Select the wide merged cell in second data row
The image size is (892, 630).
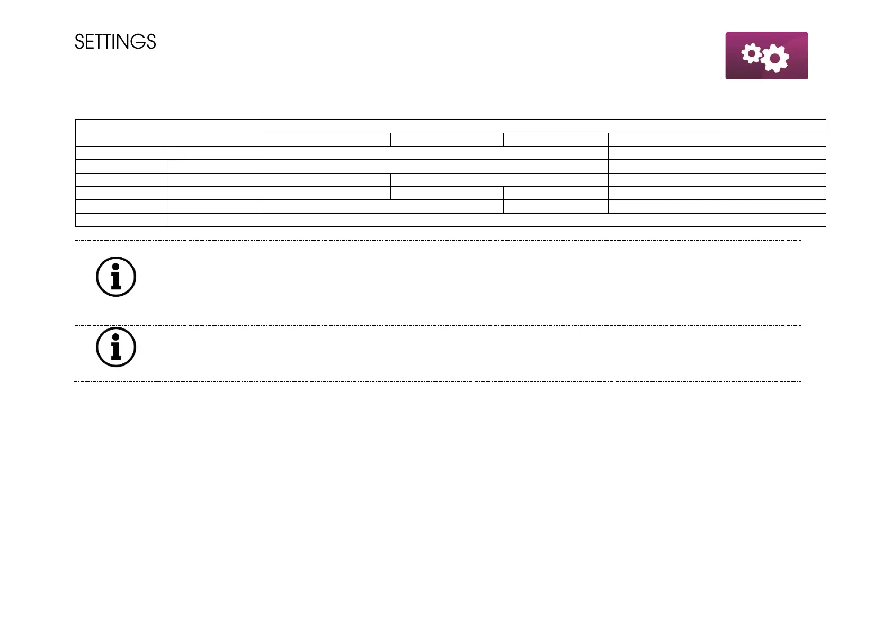(x=434, y=166)
